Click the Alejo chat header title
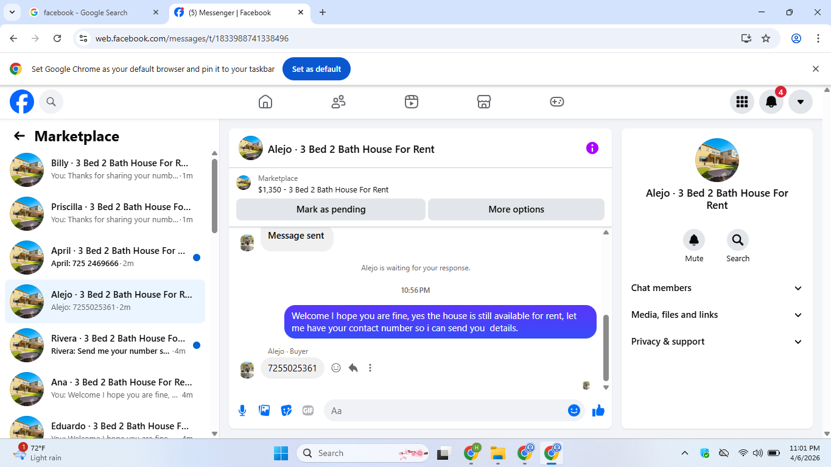This screenshot has width=831, height=467. pos(351,149)
